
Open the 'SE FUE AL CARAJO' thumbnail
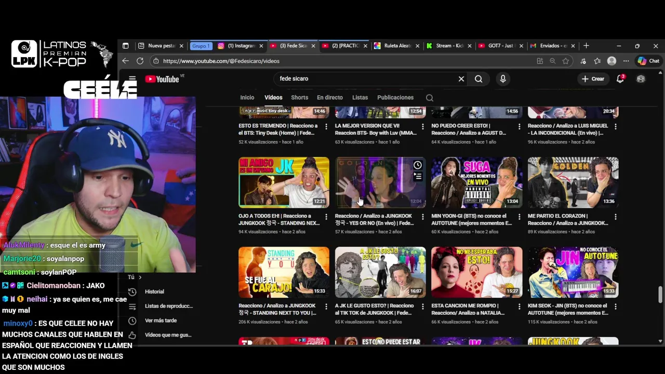tap(284, 272)
